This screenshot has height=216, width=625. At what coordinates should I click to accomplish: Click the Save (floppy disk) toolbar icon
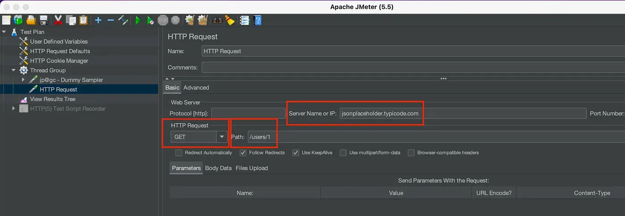[44, 20]
